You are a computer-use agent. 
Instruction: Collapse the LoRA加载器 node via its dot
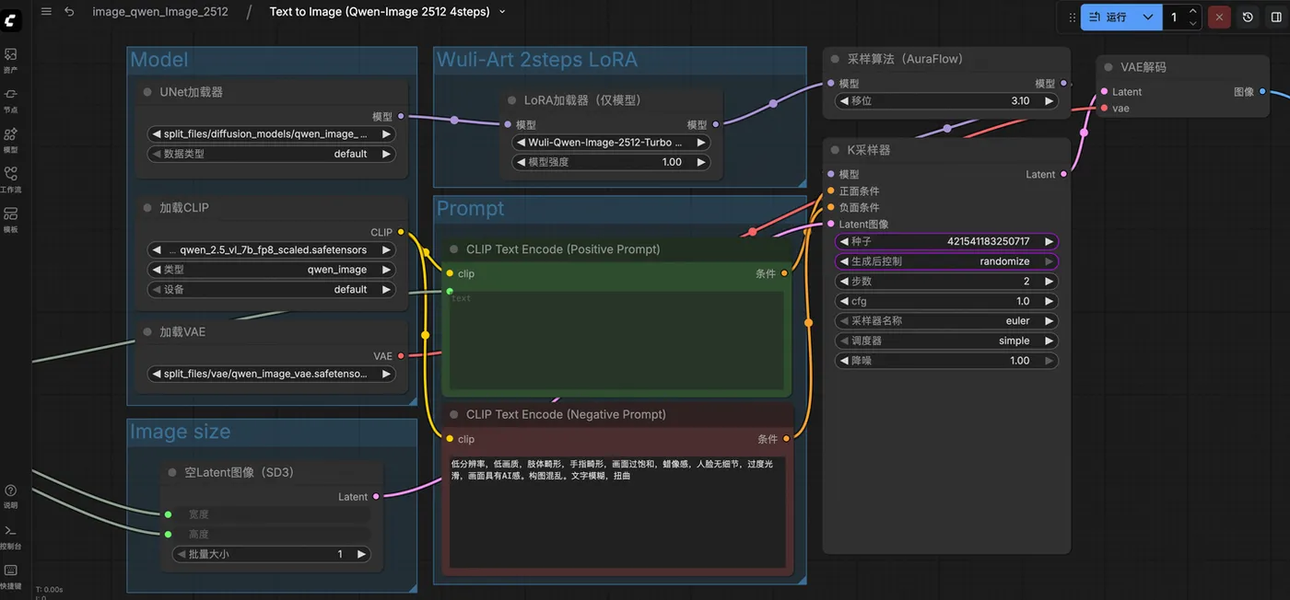(x=512, y=100)
